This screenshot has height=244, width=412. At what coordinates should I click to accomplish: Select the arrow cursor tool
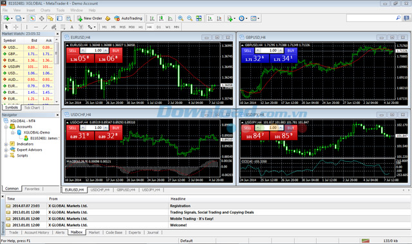(6, 27)
